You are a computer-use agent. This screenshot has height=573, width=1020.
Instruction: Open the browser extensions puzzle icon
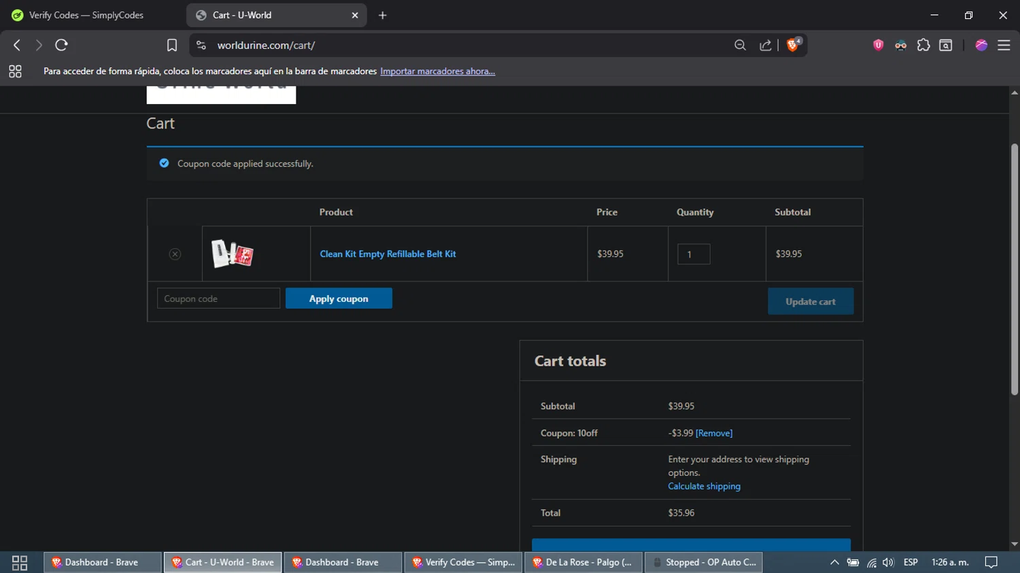tap(923, 46)
